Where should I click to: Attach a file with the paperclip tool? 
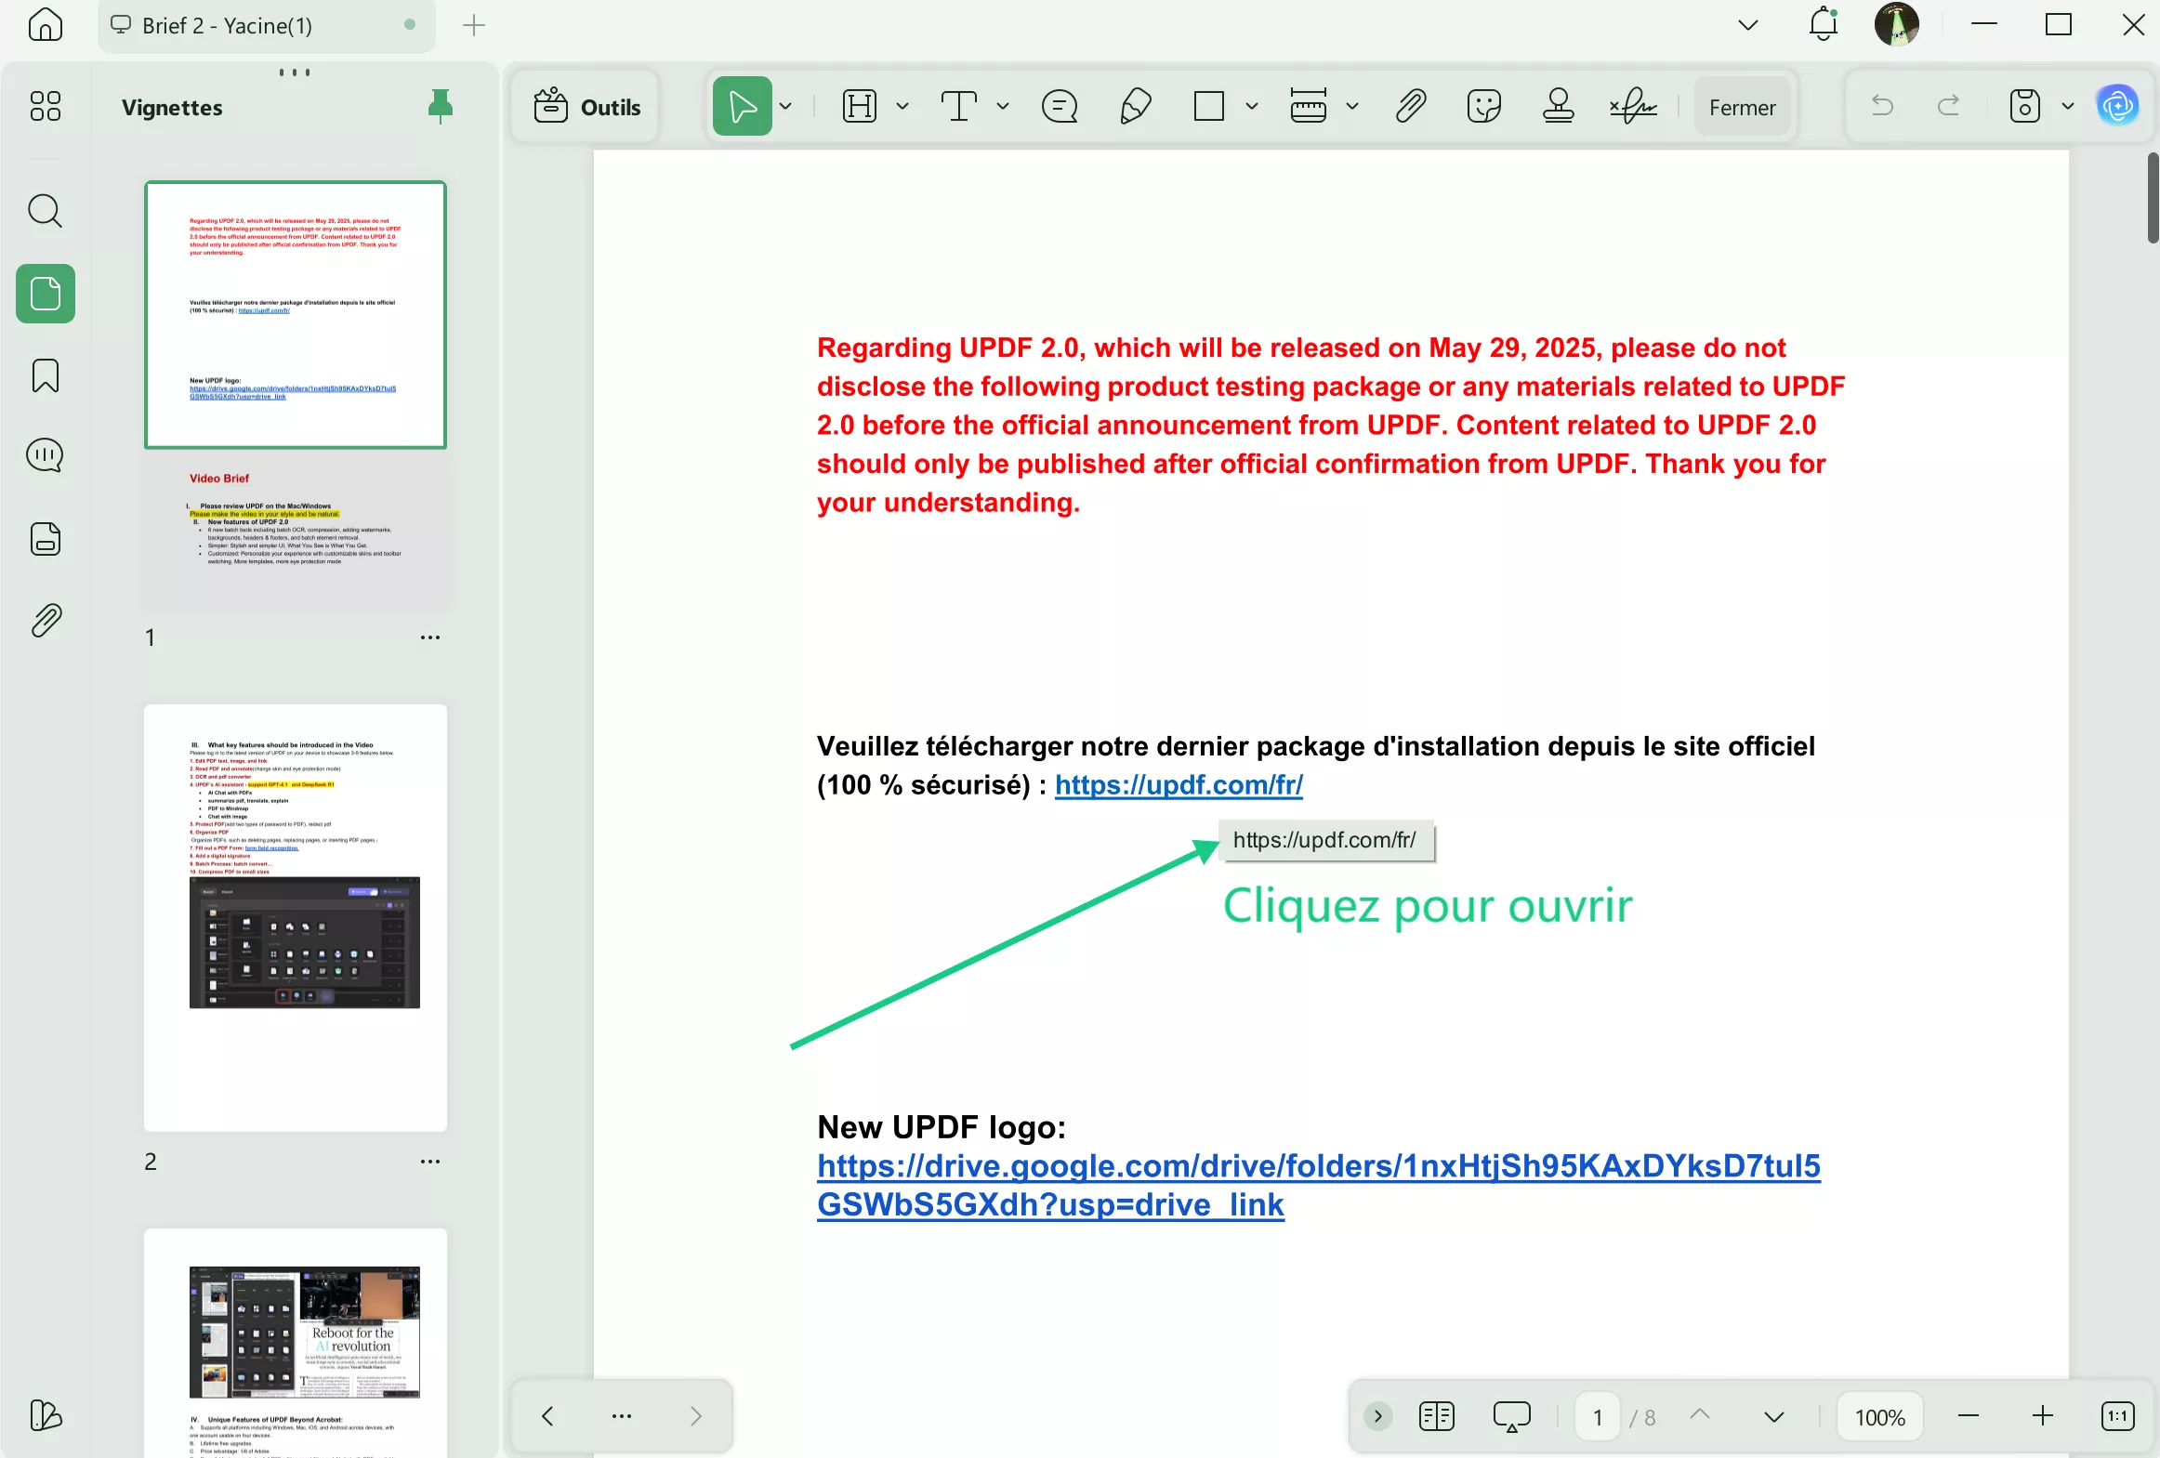[x=1409, y=106]
